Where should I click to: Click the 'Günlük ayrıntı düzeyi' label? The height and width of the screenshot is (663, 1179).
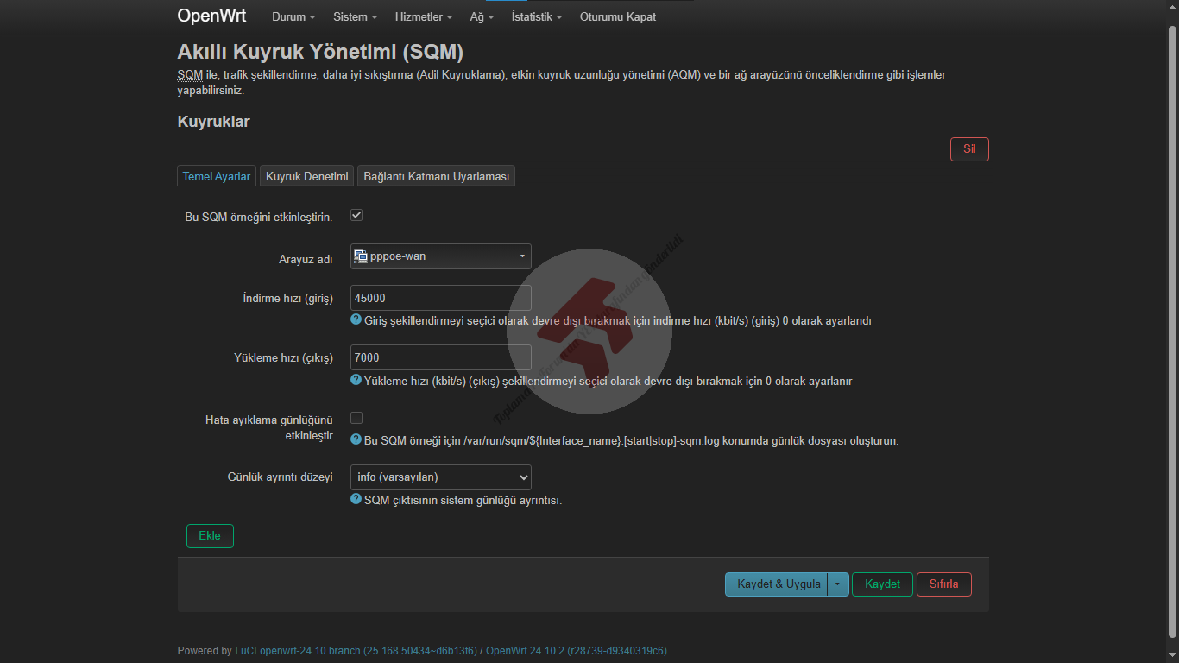[281, 477]
